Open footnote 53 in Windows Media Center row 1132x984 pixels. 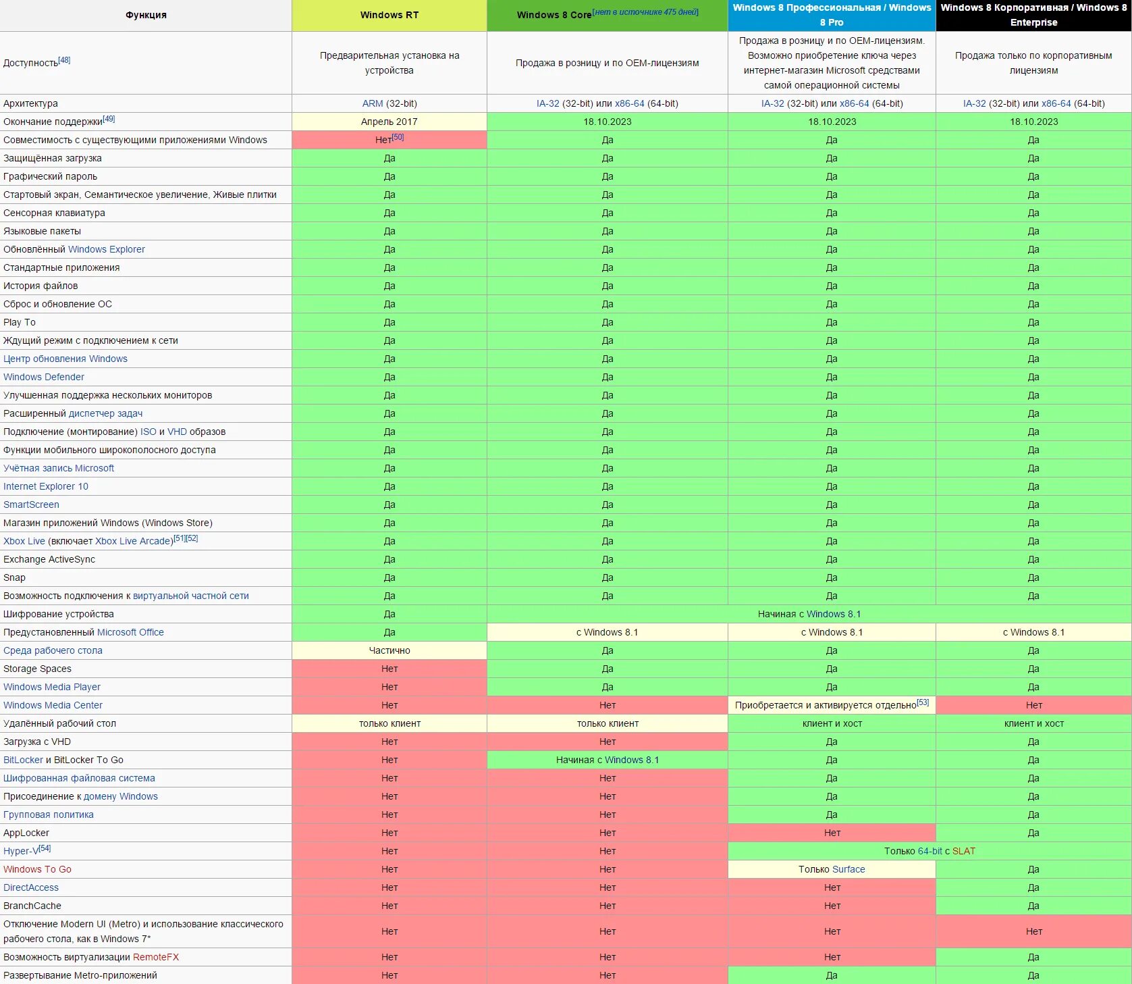[x=923, y=702]
